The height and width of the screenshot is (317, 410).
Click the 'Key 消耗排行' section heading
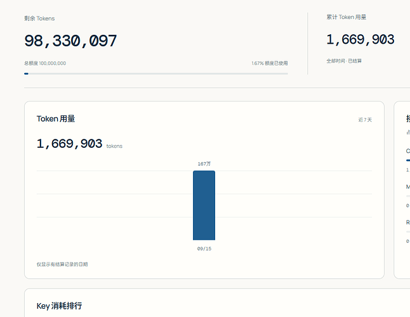(60, 306)
